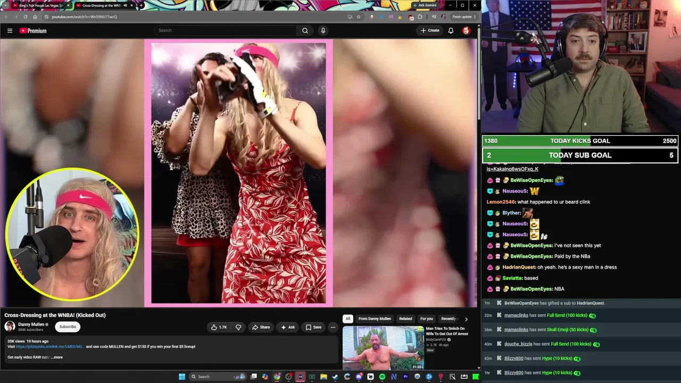The image size is (681, 383).
Task: Dislike the Cross-Dressing at the WNBA video
Action: tap(238, 327)
